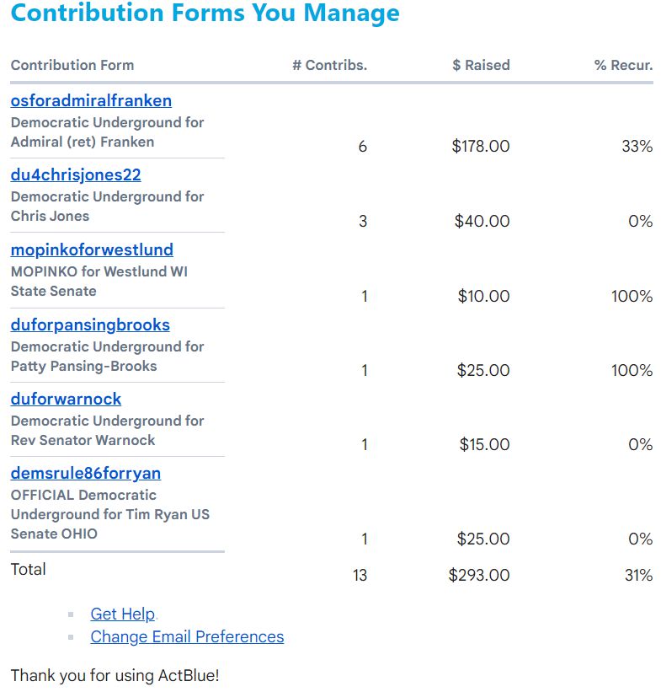
Task: Open the duforpansingbrooks contribution form
Action: 90,325
